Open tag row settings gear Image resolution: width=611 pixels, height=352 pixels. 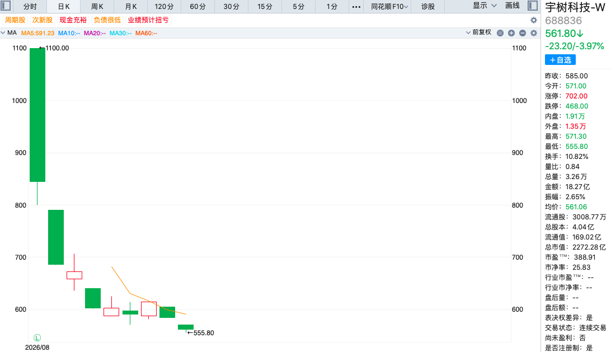533,20
